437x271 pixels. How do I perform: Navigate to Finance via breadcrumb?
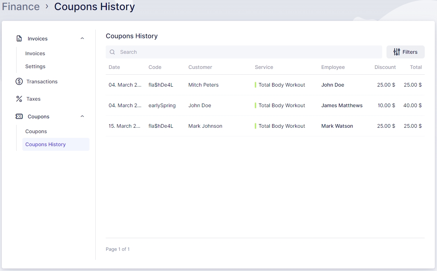point(21,6)
